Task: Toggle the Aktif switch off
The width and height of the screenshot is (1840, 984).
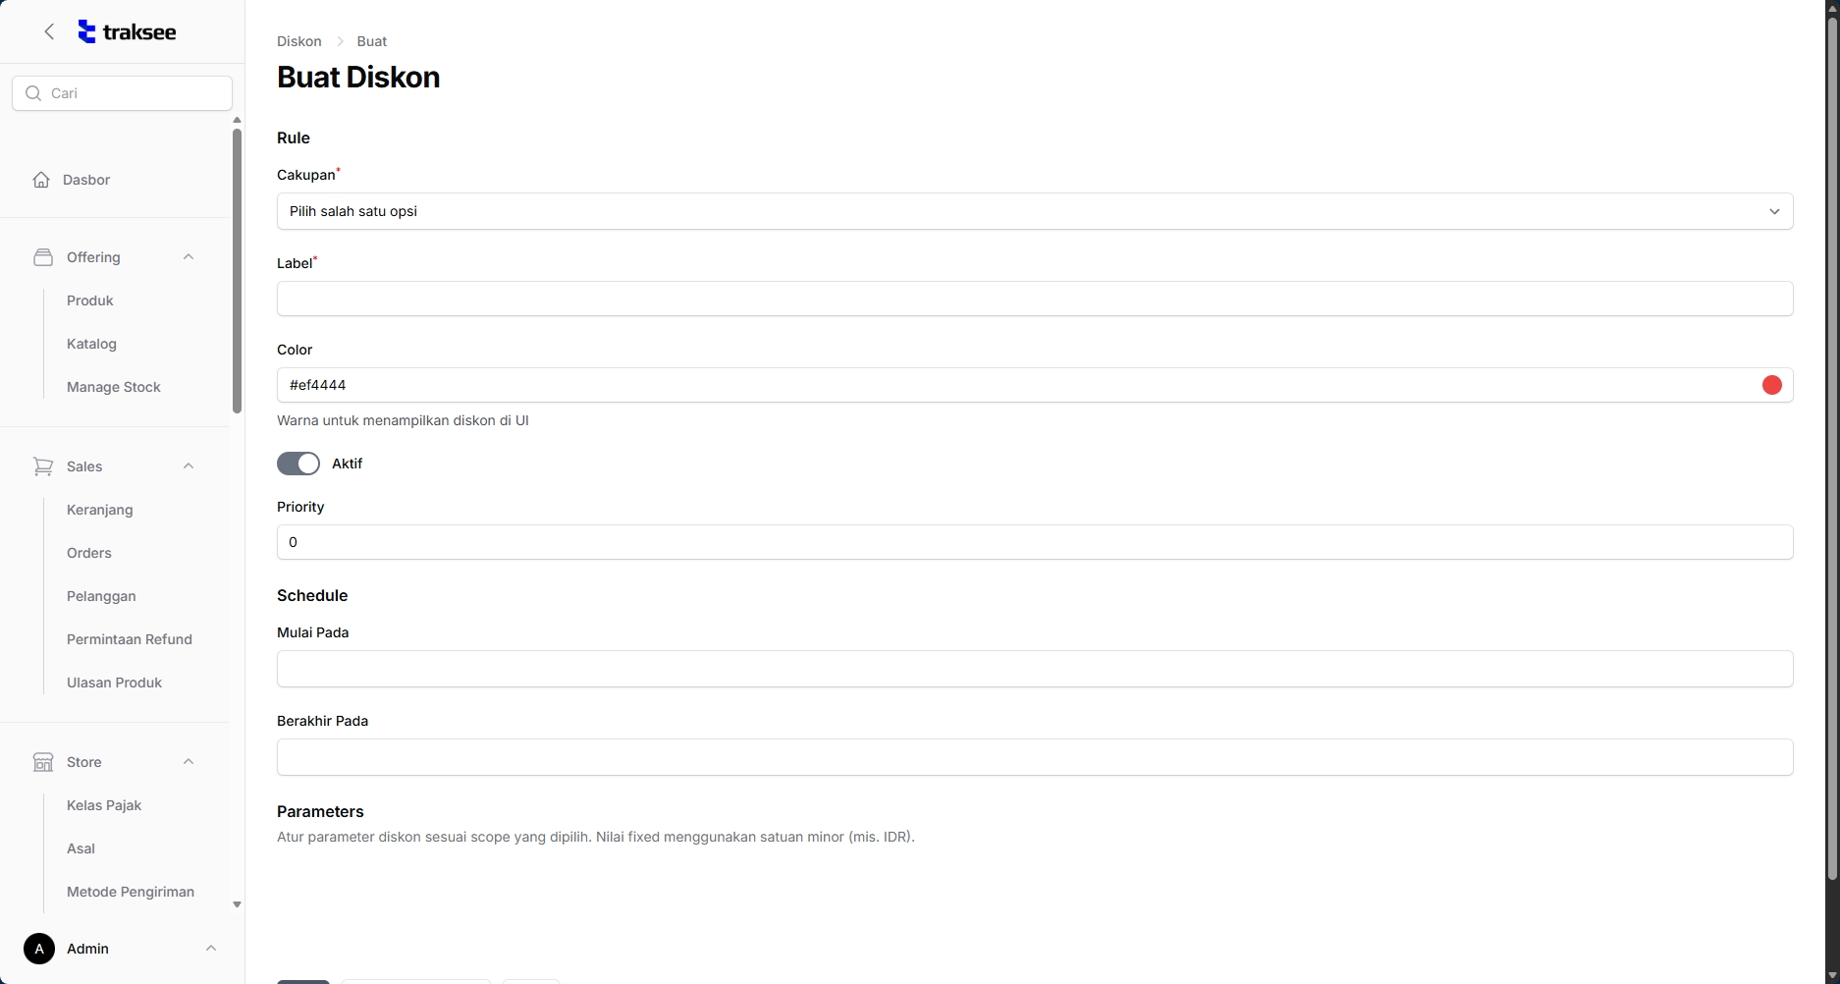Action: tap(298, 464)
